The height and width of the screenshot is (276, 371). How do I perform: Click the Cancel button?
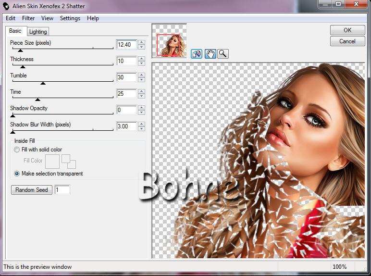tap(347, 41)
